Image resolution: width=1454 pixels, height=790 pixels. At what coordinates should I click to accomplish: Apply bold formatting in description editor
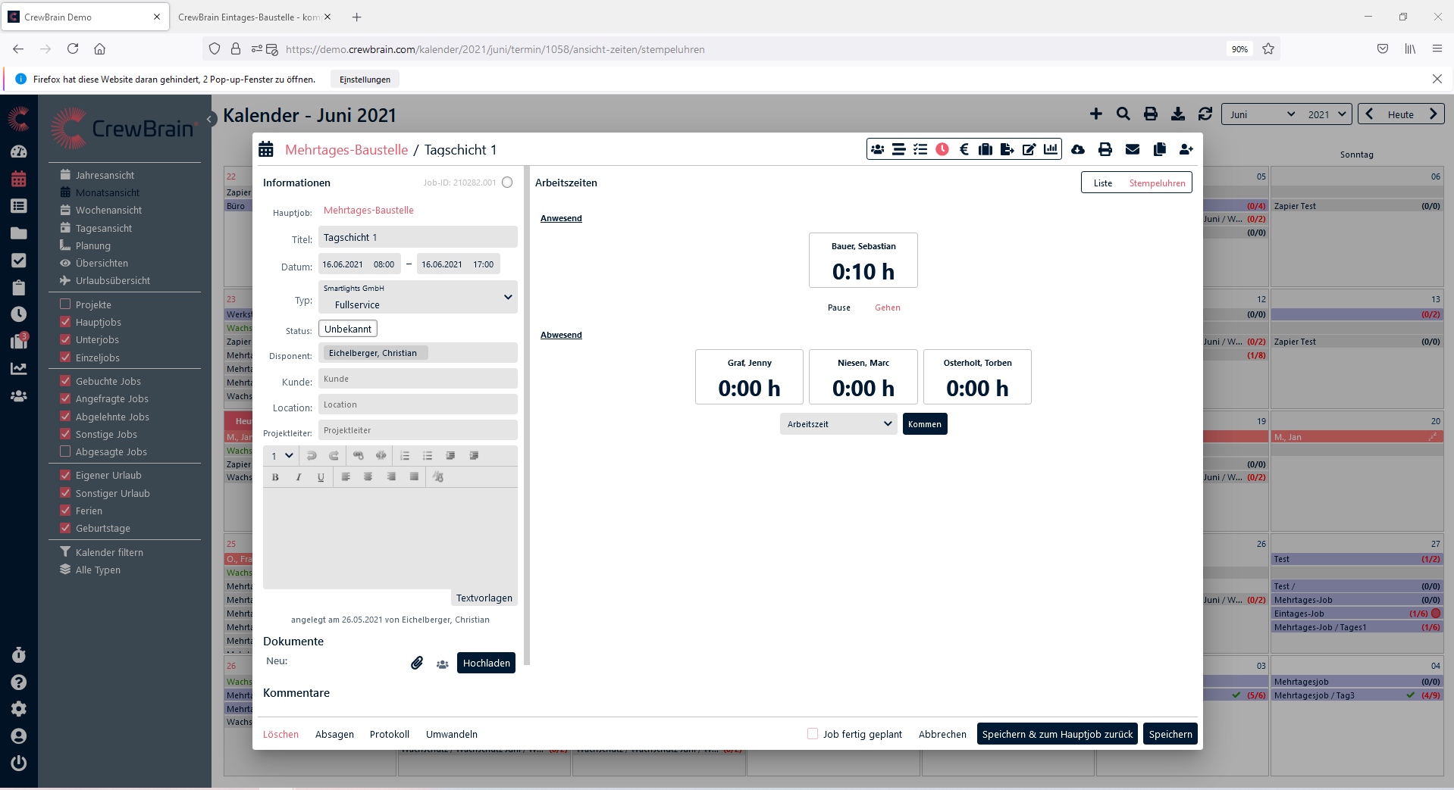pyautogui.click(x=275, y=477)
